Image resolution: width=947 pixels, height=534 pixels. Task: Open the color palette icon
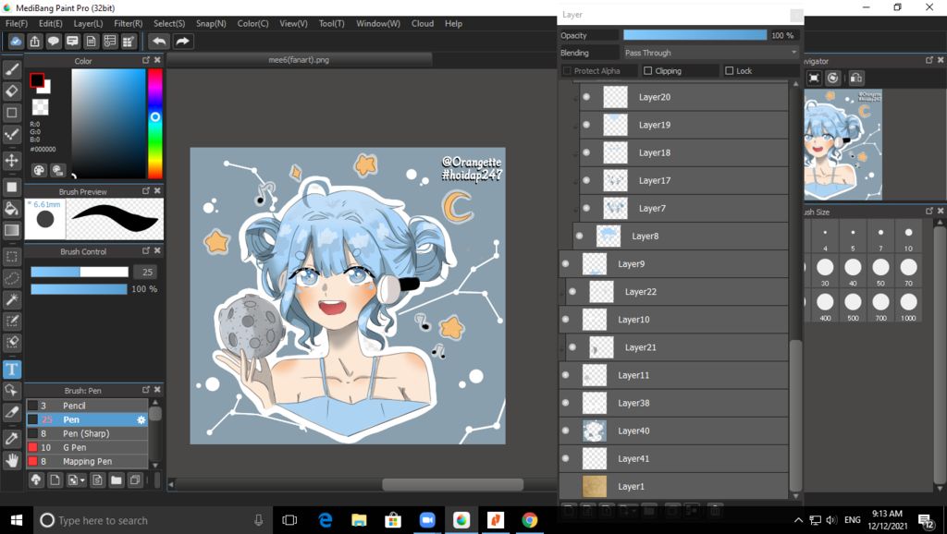pyautogui.click(x=39, y=170)
